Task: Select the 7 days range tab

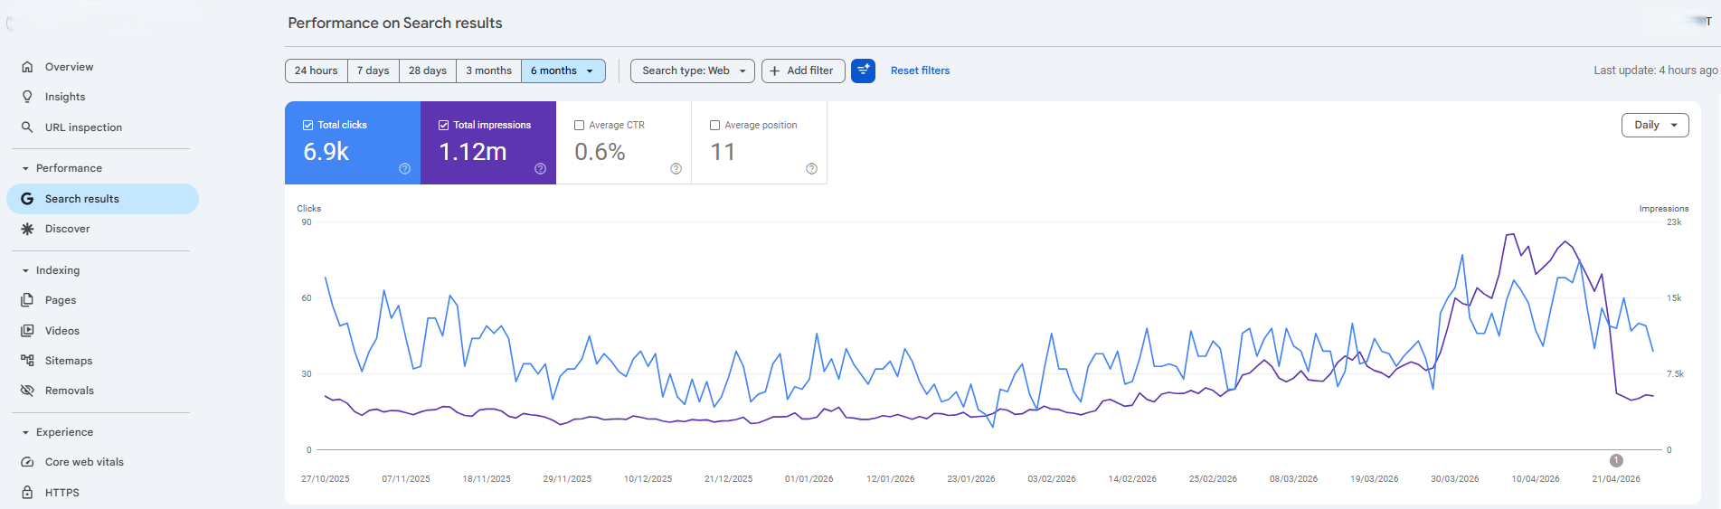Action: tap(373, 71)
